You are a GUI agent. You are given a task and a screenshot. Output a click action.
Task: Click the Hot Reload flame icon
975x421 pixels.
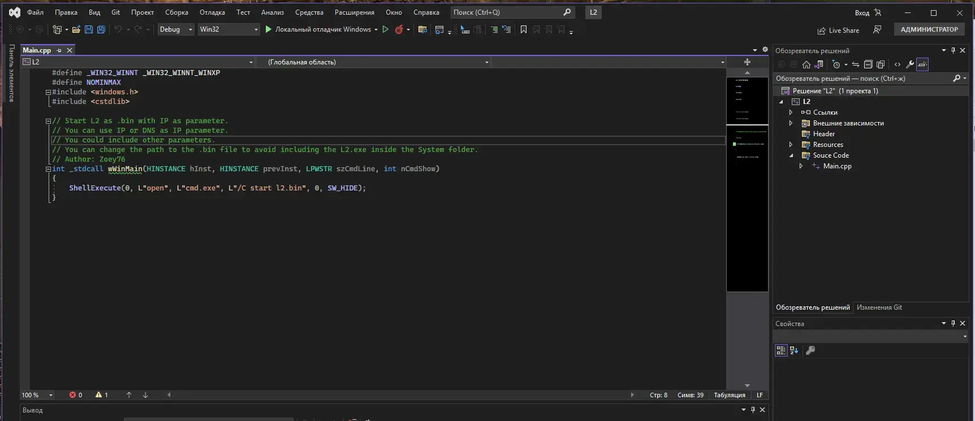tap(399, 29)
